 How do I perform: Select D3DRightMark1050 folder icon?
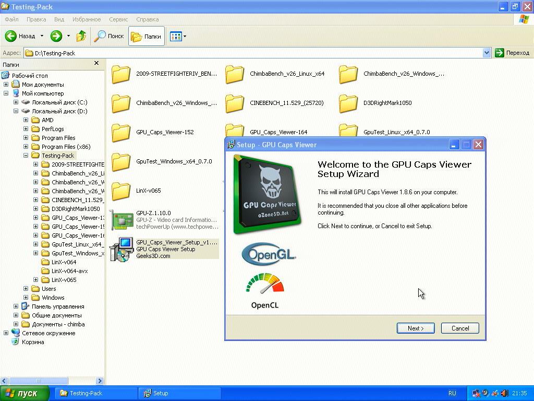click(348, 103)
